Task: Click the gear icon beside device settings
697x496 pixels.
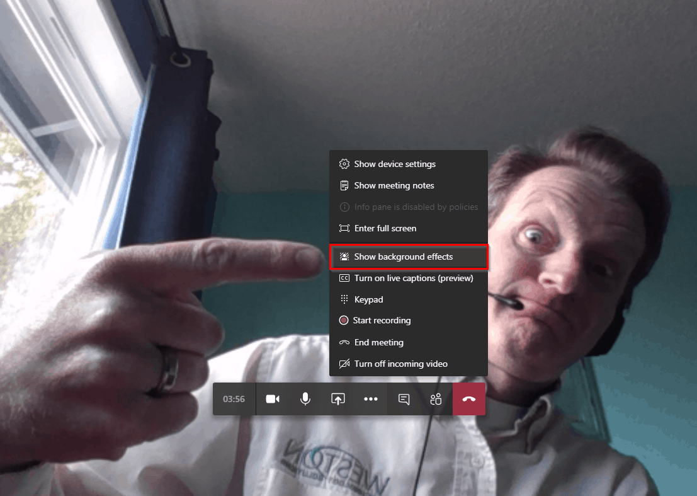Action: tap(344, 164)
